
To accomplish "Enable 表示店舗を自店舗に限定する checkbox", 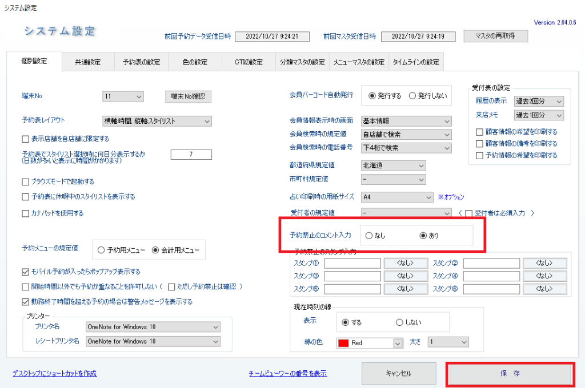I will point(25,139).
